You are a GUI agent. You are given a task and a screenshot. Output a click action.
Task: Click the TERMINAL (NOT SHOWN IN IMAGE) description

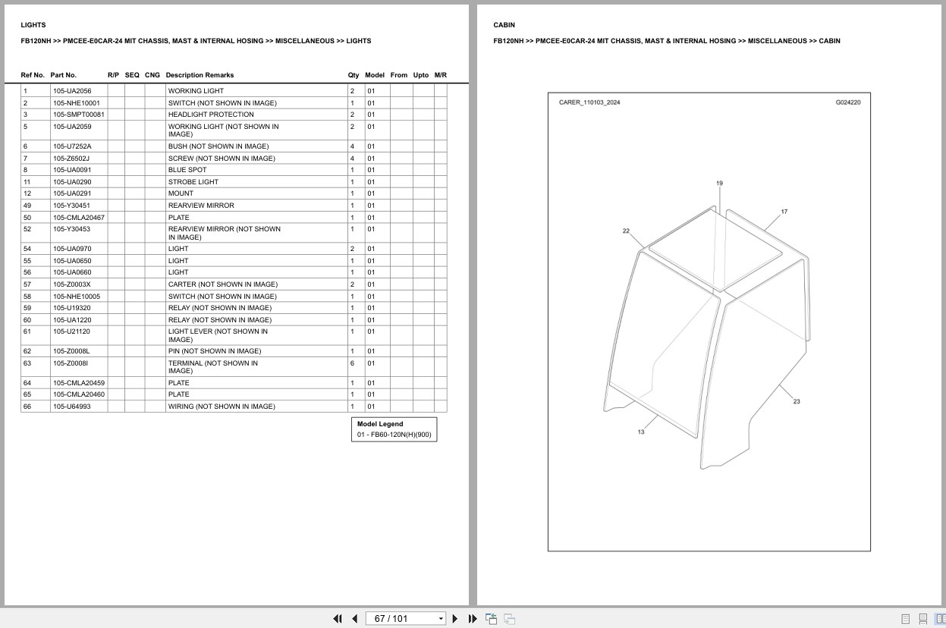pyautogui.click(x=213, y=367)
